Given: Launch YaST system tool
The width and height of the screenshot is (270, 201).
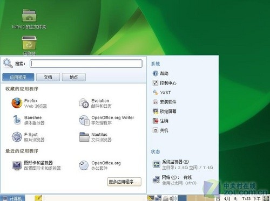Looking at the screenshot, I should 161,93.
